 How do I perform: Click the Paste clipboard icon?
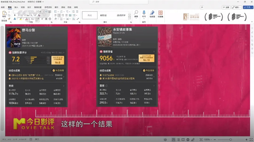click(4, 13)
